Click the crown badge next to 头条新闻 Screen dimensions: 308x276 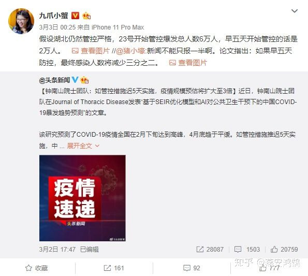tap(84, 80)
